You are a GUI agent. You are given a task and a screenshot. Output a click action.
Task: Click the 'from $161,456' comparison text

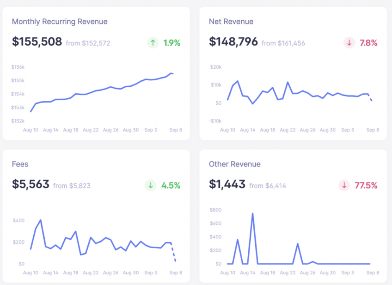(x=283, y=43)
